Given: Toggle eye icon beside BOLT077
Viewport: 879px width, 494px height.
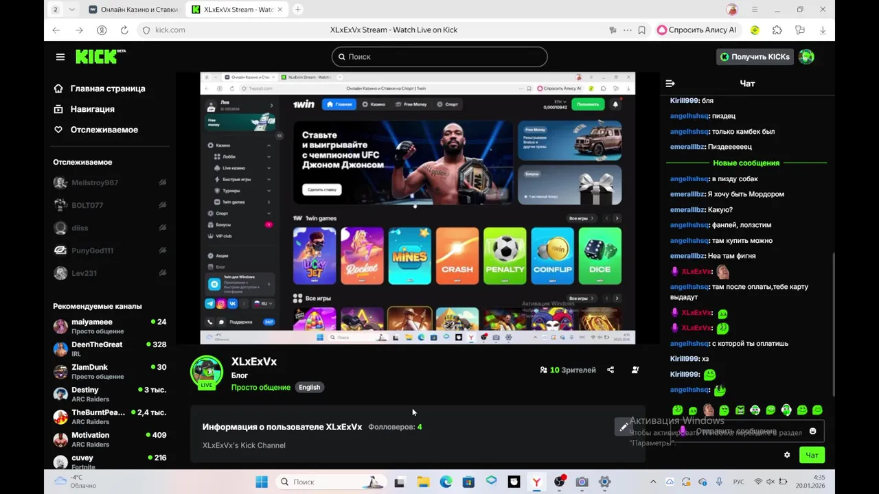Looking at the screenshot, I should pyautogui.click(x=163, y=205).
